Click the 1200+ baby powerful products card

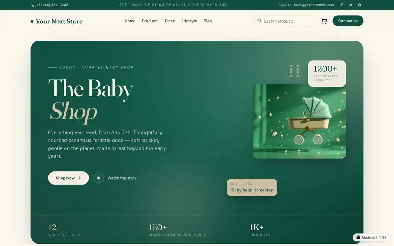[327, 73]
